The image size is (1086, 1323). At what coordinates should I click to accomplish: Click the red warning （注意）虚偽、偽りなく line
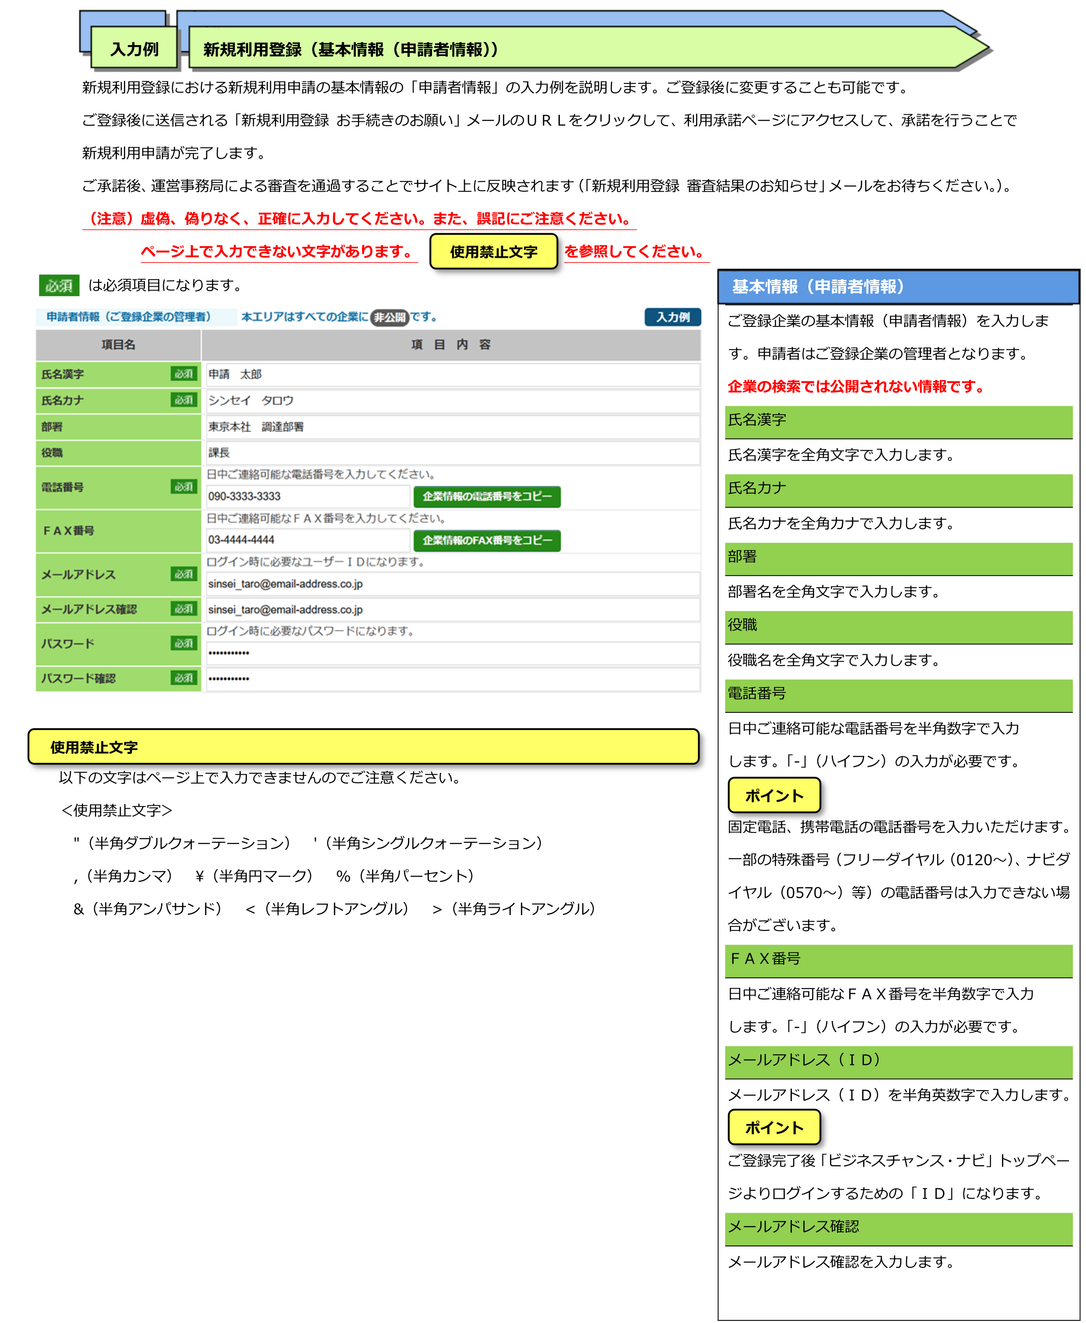pos(359,219)
